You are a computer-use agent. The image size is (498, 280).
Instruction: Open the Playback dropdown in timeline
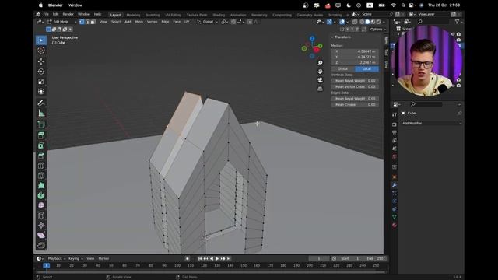tap(56, 259)
